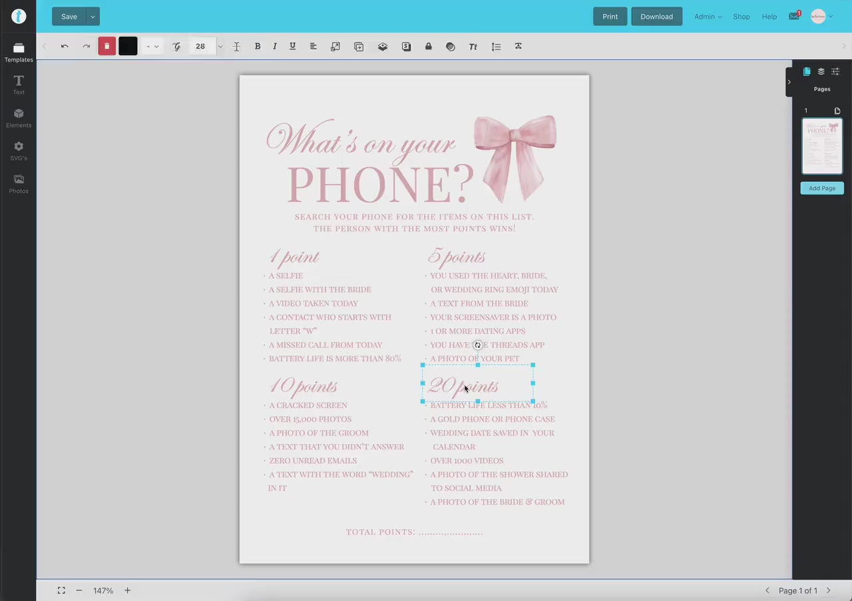Toggle italic formatting

pyautogui.click(x=275, y=47)
